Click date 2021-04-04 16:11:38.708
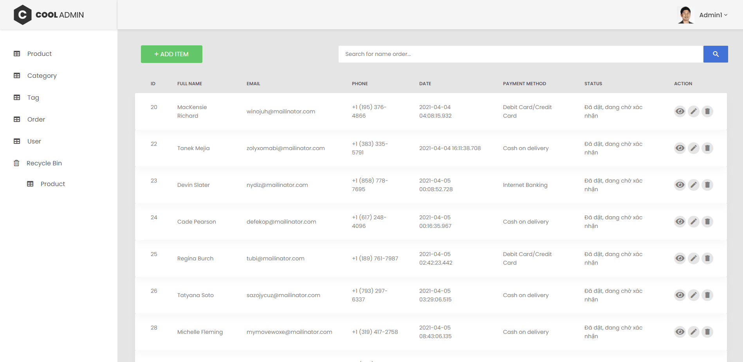The height and width of the screenshot is (362, 743). [450, 148]
